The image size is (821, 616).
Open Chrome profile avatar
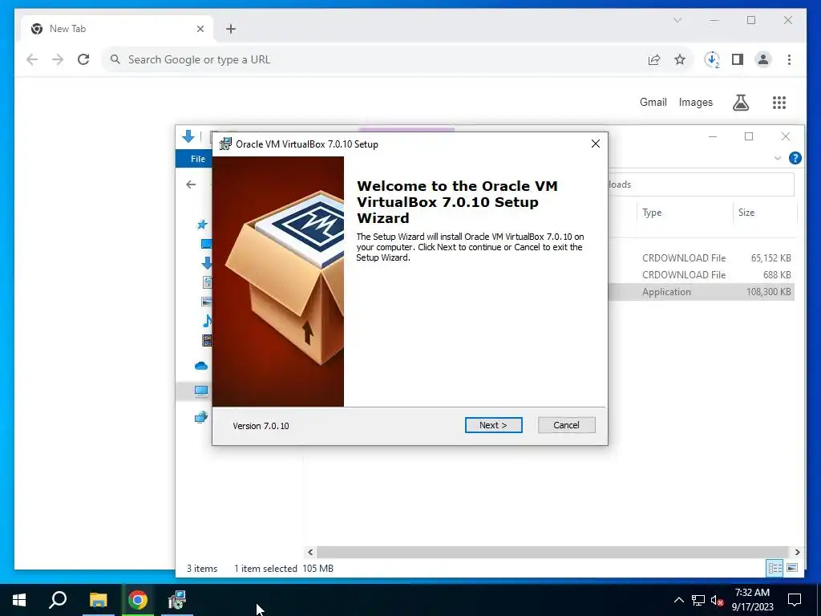(x=763, y=59)
